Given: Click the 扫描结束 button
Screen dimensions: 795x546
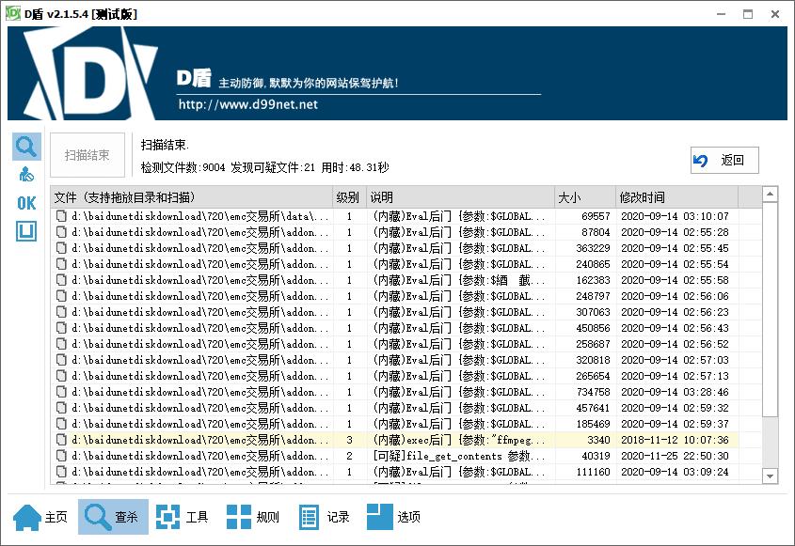Looking at the screenshot, I should point(87,155).
